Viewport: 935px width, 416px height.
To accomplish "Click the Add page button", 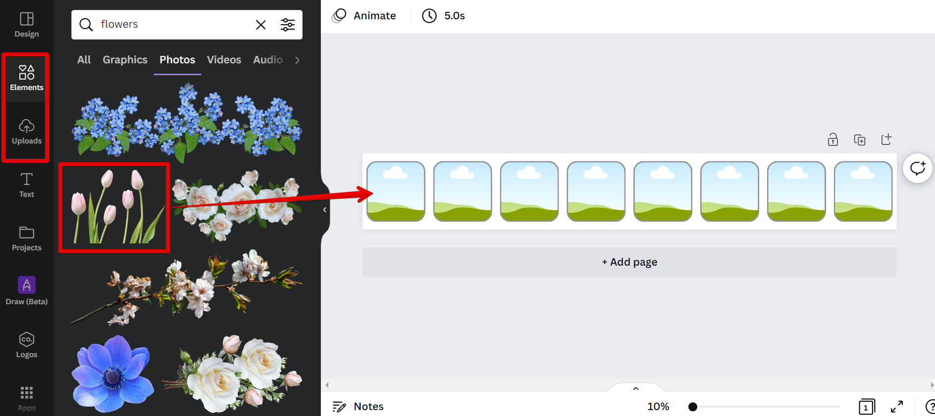I will coord(629,262).
